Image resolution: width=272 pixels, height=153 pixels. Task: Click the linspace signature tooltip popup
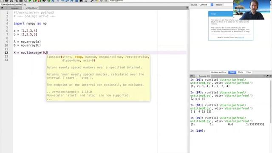click(98, 78)
